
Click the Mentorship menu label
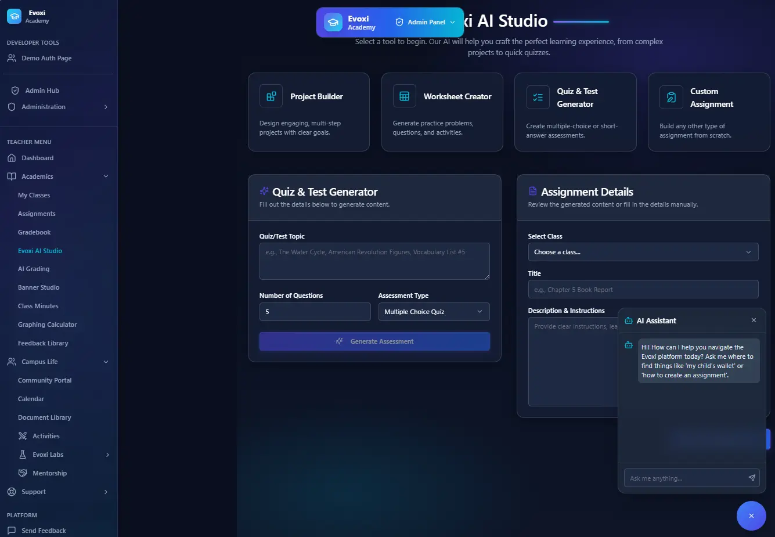(x=49, y=473)
